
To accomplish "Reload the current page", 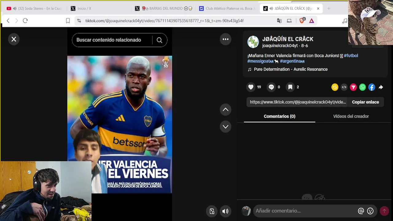I will [25, 21].
